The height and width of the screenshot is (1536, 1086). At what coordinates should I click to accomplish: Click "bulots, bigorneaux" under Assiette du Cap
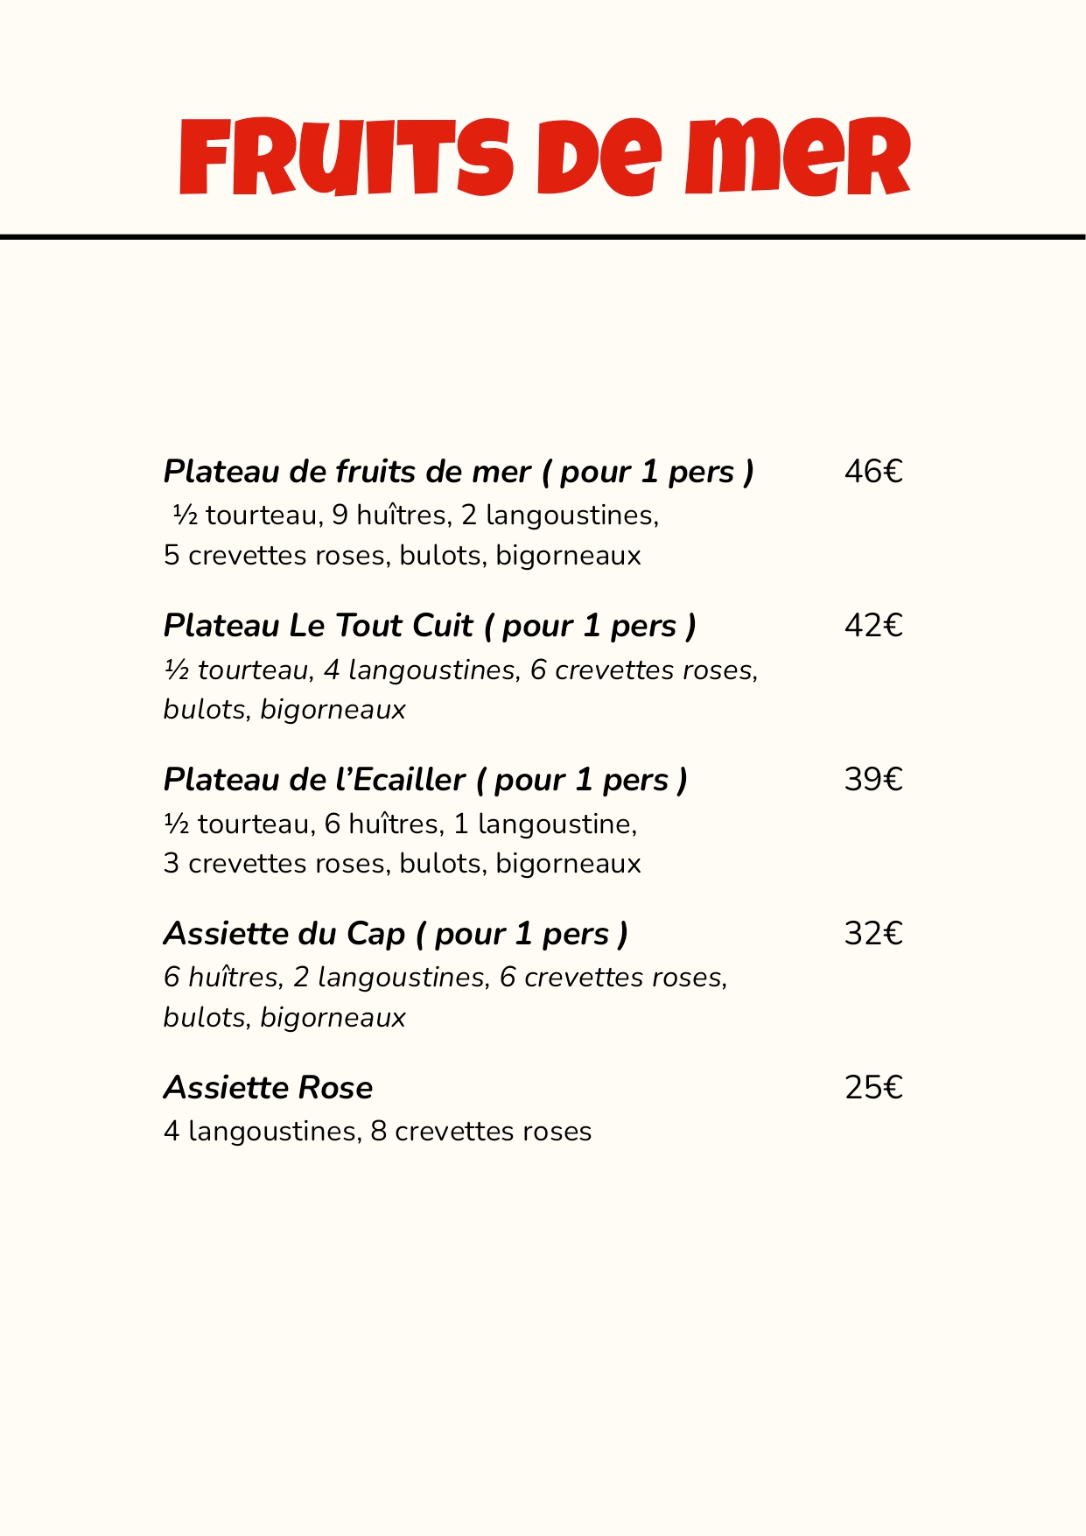pos(284,1017)
